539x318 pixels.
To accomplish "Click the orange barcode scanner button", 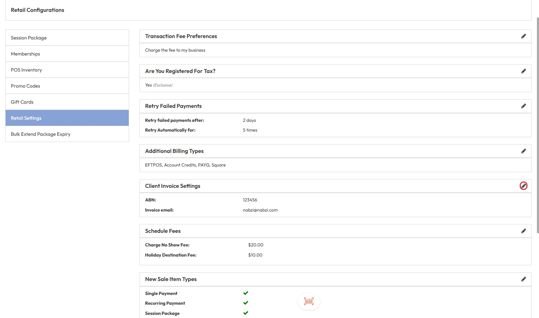I will (x=308, y=301).
